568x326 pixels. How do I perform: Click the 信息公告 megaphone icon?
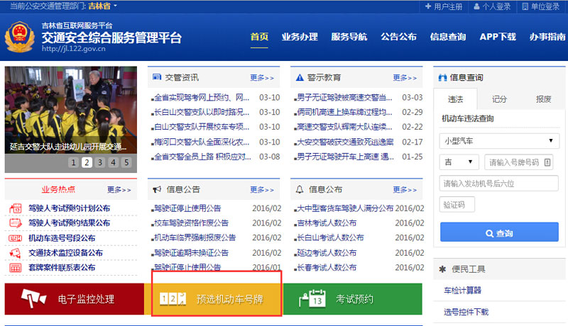[157, 189]
